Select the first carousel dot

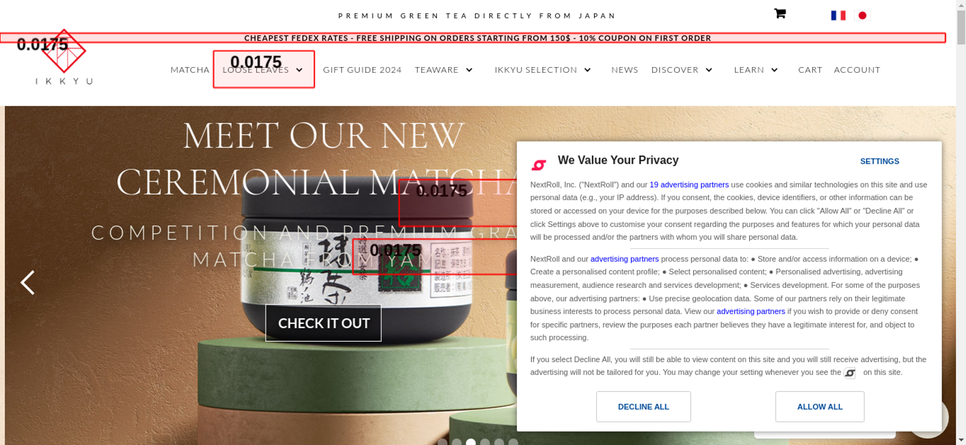pyautogui.click(x=442, y=442)
